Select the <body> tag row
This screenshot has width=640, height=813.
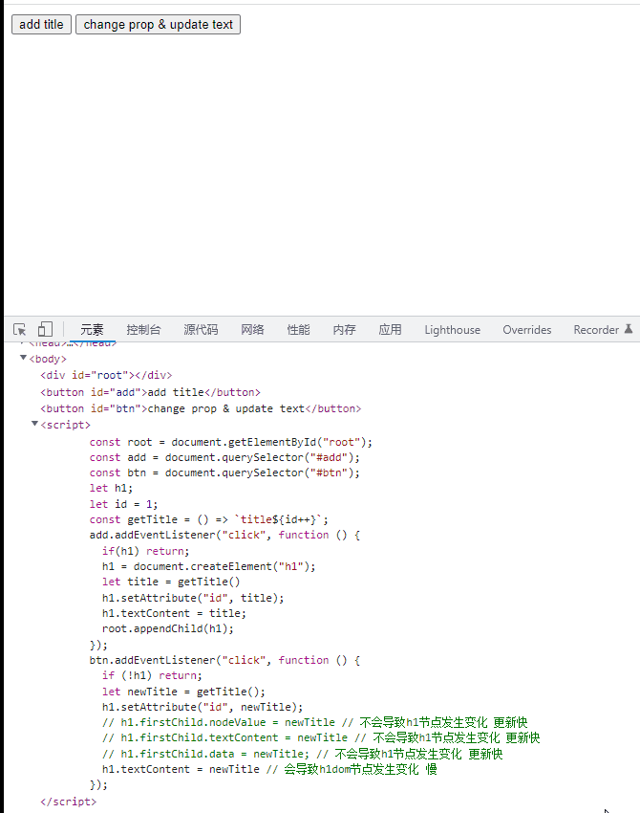pos(48,359)
